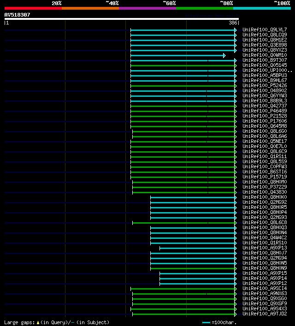Select label UniRef100_Q8H0J7
295x326 pixels.
[x=265, y=253]
